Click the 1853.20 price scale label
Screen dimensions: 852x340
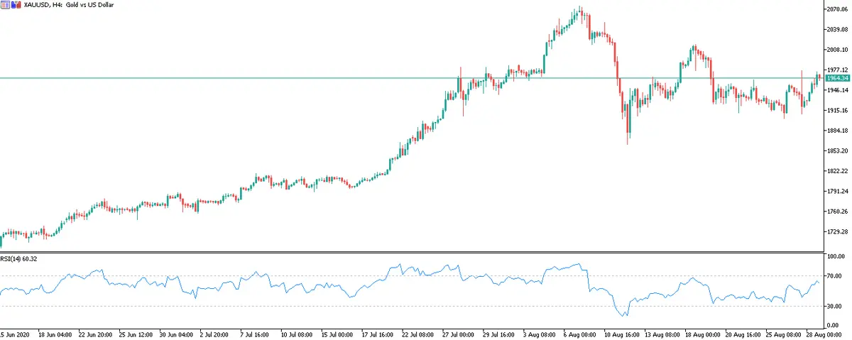coord(837,151)
